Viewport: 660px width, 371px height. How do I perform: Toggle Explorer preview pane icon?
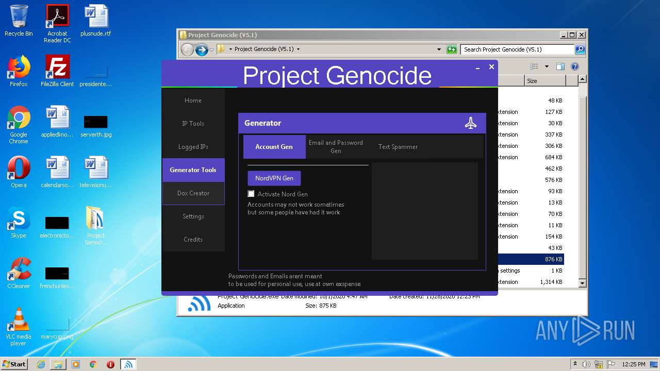coord(560,66)
